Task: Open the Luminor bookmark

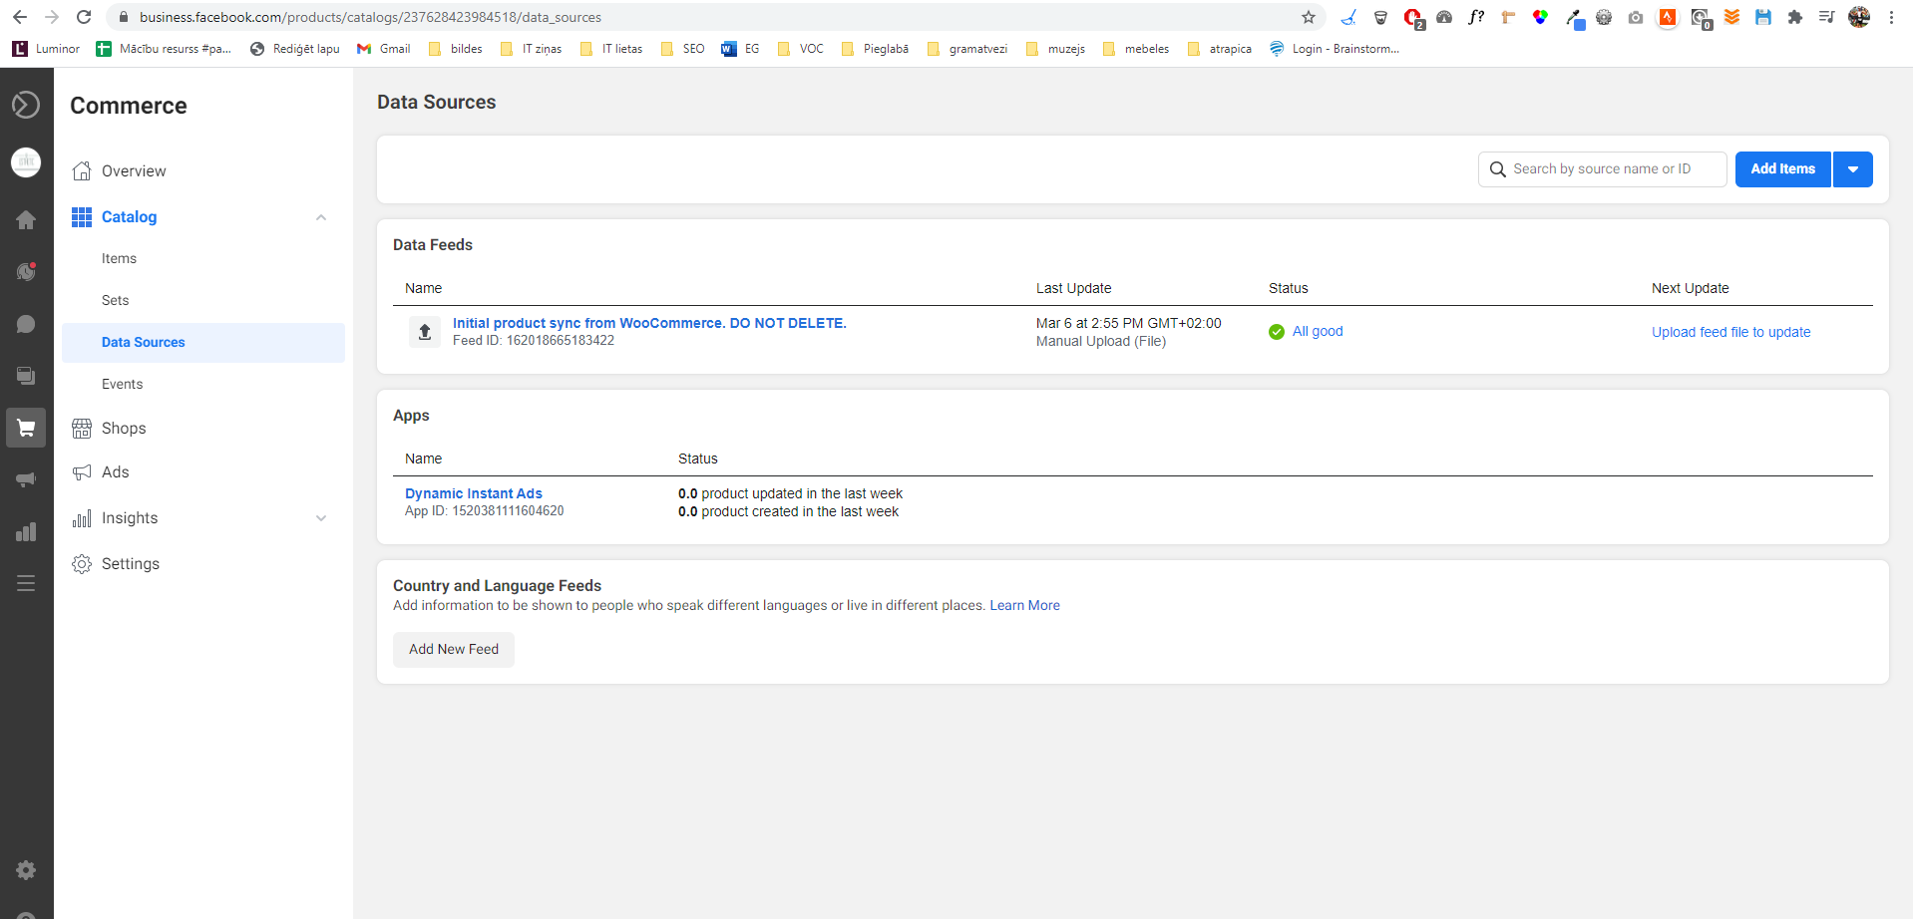Action: (46, 49)
